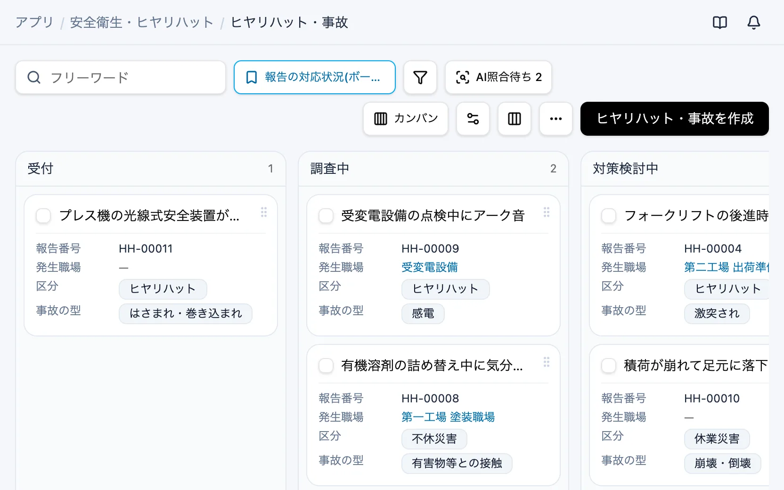Click report number HH-00004
784x490 pixels.
point(713,249)
